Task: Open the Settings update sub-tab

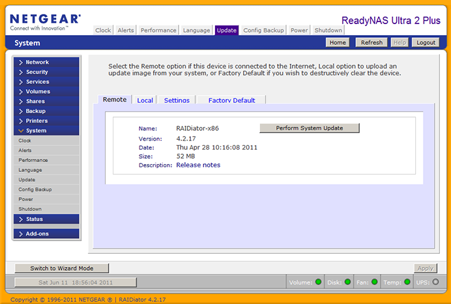Action: [177, 100]
